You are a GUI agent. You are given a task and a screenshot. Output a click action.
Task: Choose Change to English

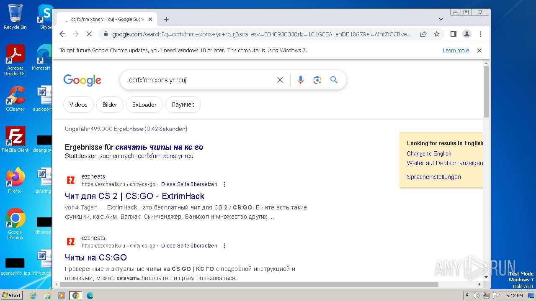tap(429, 153)
